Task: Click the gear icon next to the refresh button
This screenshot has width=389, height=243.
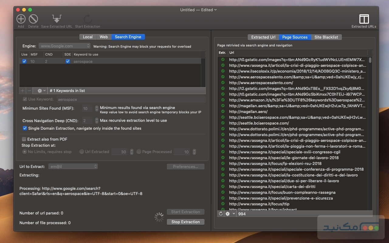Action: pyautogui.click(x=227, y=214)
